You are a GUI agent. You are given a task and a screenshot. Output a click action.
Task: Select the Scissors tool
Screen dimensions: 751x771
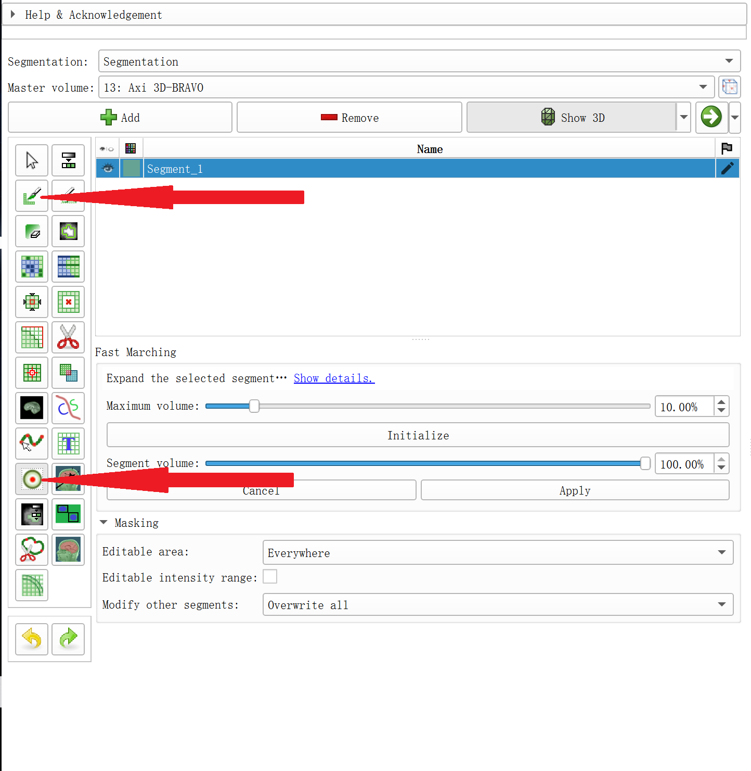tap(68, 337)
